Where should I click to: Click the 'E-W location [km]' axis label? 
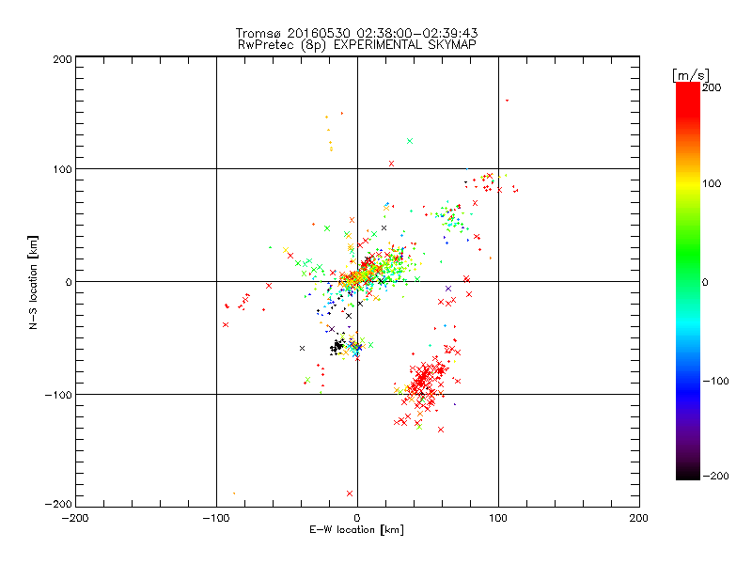(x=356, y=530)
